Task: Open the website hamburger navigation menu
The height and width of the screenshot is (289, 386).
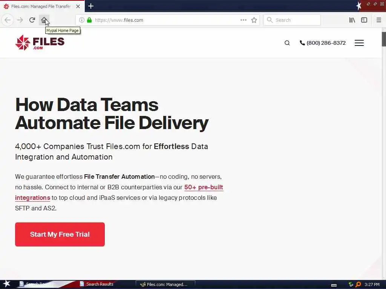Action: click(x=359, y=43)
